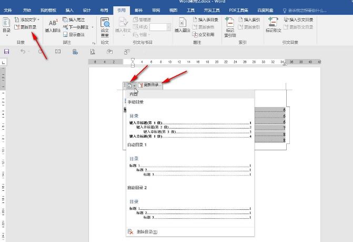
Task: Expand the 添加文字 dropdown
Action: coord(38,20)
